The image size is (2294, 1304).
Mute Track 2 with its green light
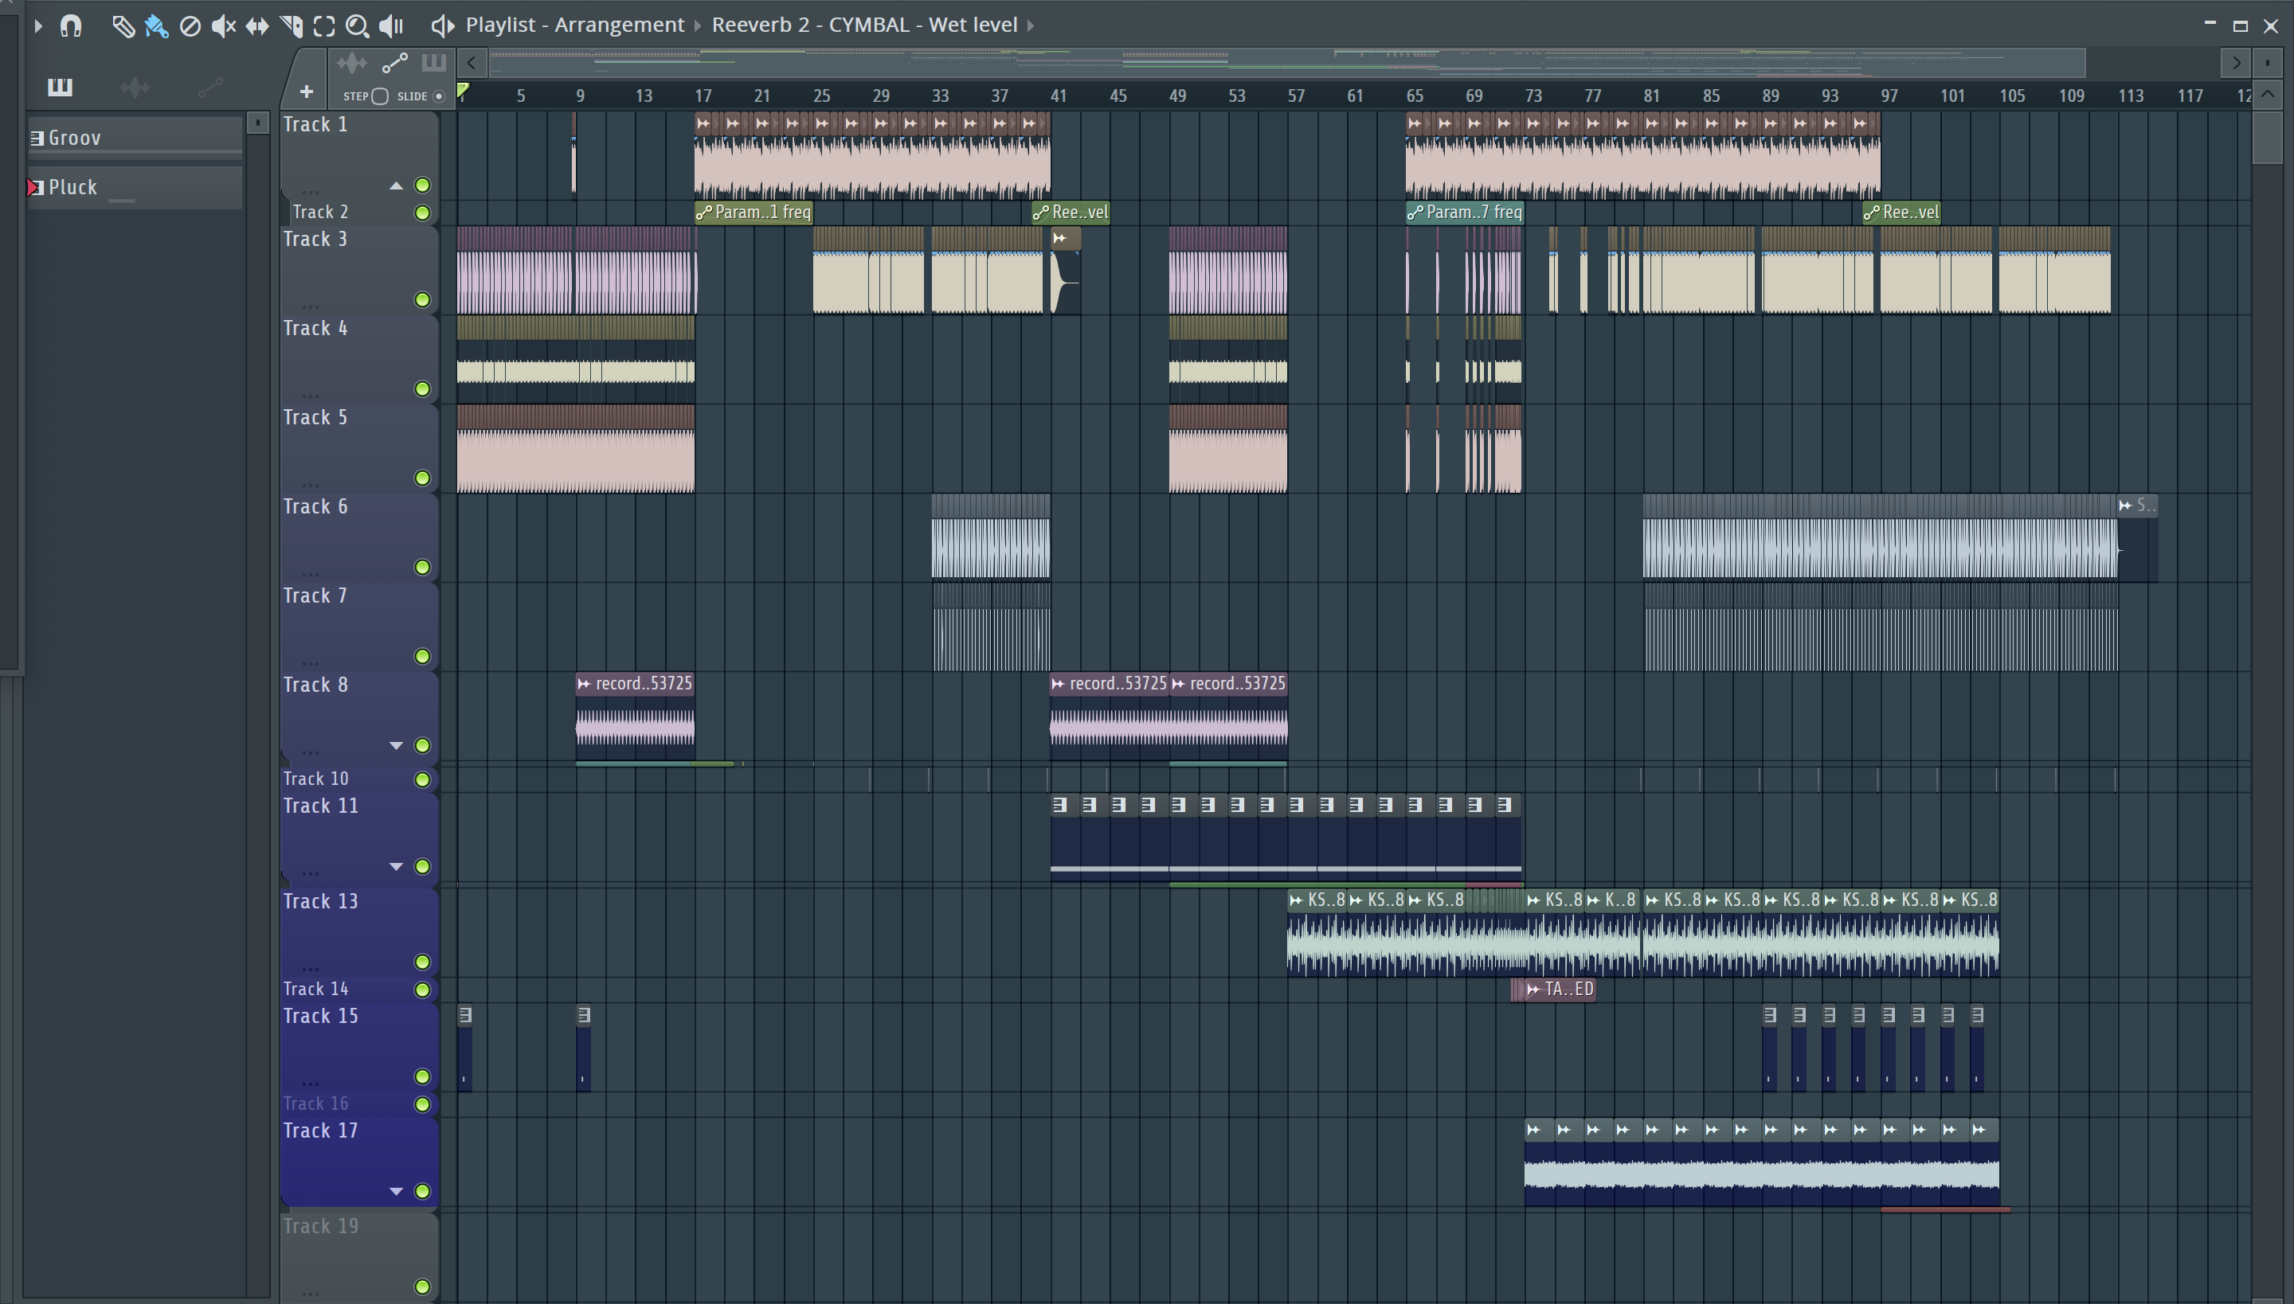422,213
